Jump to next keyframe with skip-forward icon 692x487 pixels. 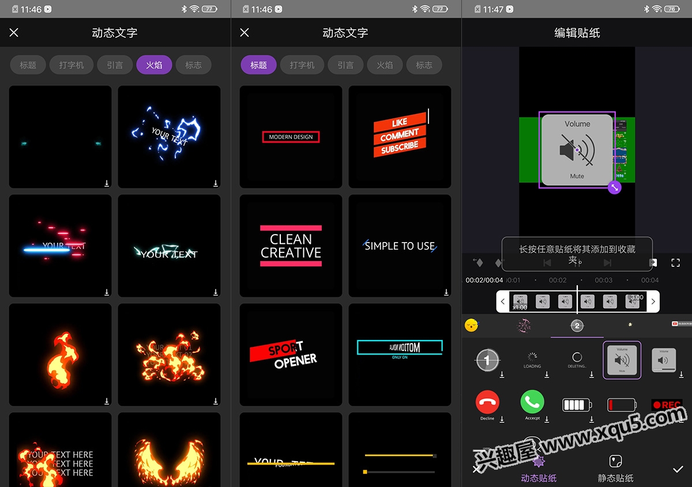coord(607,263)
